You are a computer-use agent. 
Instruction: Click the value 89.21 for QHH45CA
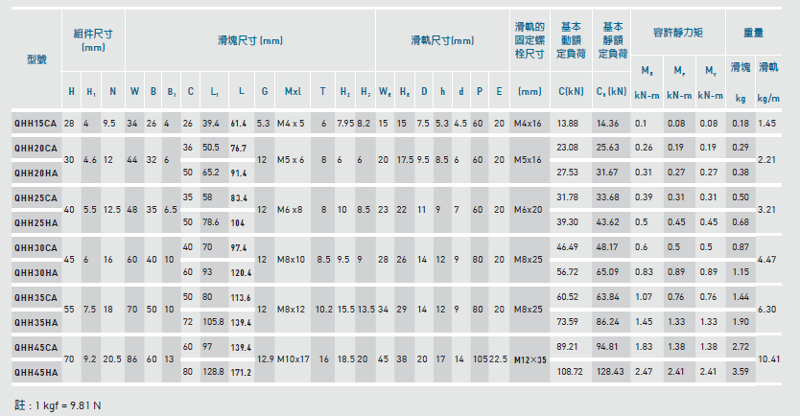click(567, 347)
